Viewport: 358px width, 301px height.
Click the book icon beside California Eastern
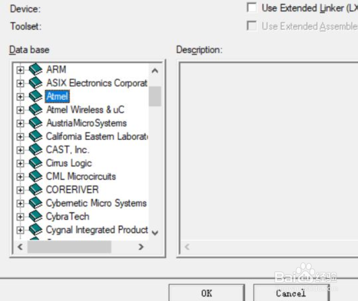35,136
